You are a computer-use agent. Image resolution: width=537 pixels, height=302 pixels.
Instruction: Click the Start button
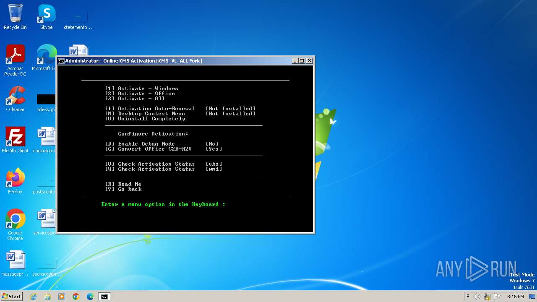pos(12,297)
